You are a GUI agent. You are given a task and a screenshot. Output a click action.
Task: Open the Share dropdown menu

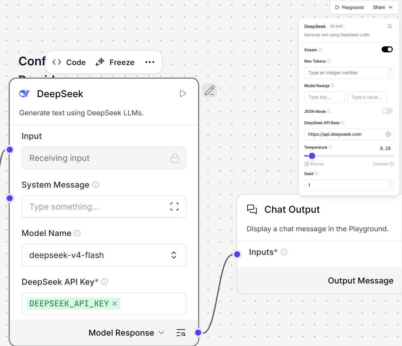[383, 7]
